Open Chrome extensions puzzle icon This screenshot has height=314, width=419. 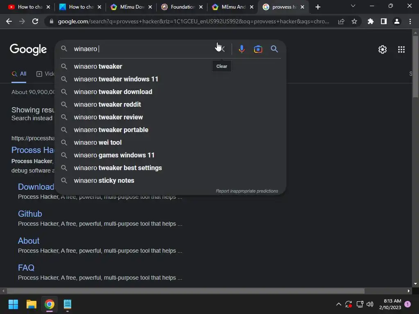[370, 21]
